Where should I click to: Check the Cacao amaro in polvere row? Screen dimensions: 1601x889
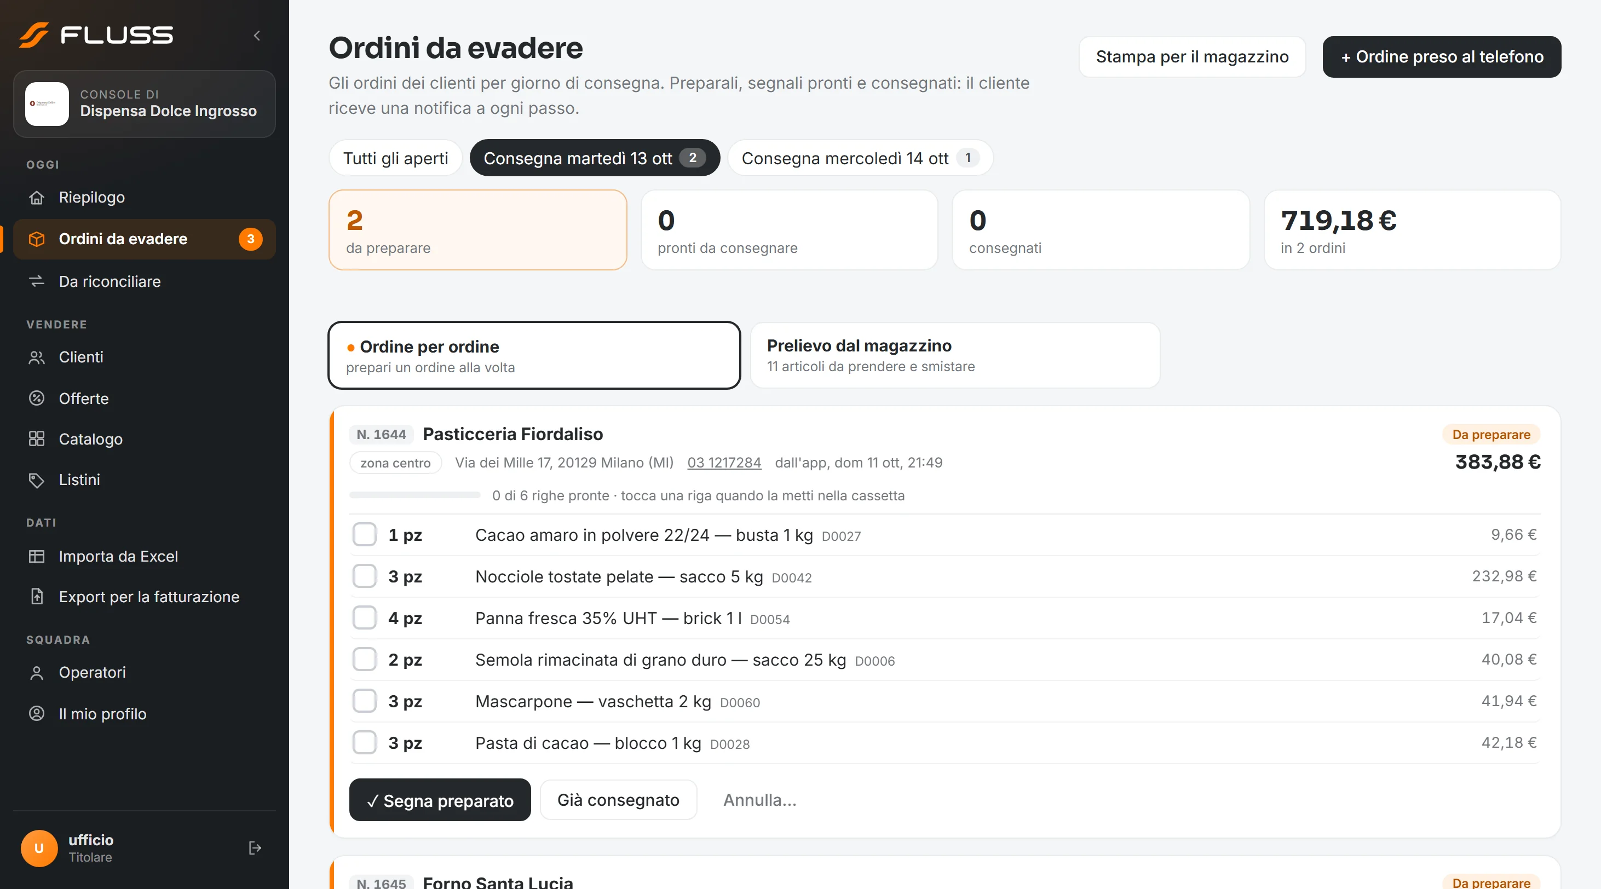[364, 534]
